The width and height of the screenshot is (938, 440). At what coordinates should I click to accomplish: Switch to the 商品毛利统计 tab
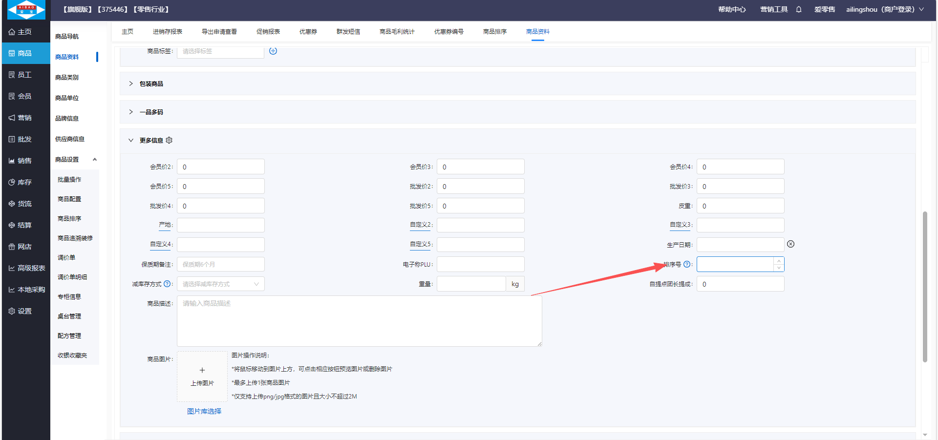pos(397,32)
